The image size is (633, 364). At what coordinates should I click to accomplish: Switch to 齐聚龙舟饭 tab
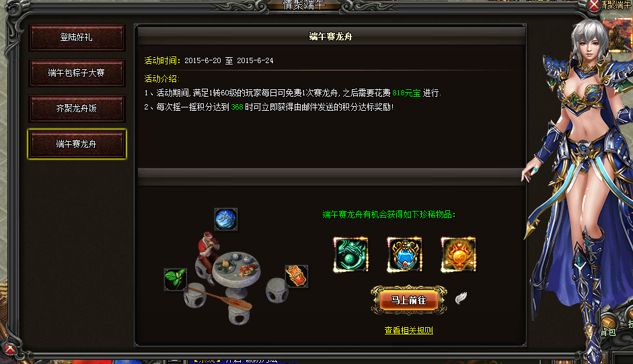point(77,108)
